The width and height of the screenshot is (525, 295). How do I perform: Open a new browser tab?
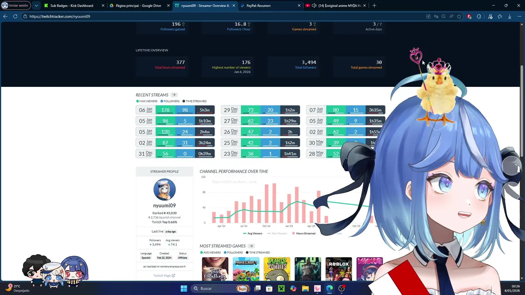(374, 6)
